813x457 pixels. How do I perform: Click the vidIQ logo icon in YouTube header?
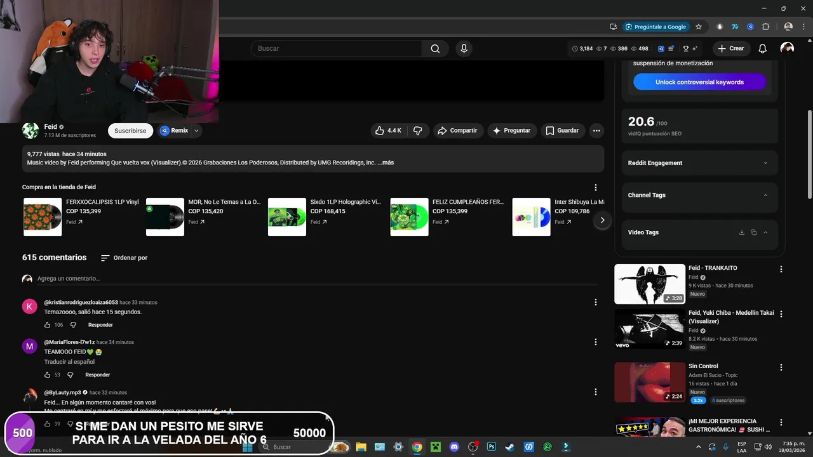tap(661, 48)
